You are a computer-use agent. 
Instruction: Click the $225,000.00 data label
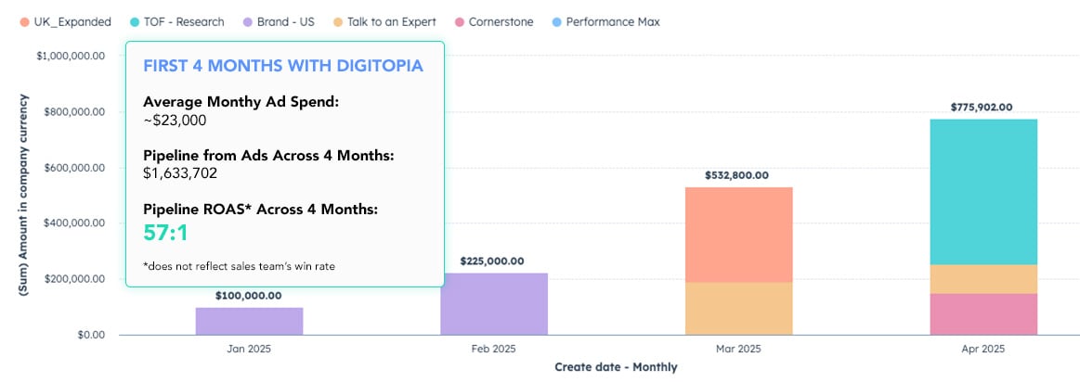click(x=494, y=261)
